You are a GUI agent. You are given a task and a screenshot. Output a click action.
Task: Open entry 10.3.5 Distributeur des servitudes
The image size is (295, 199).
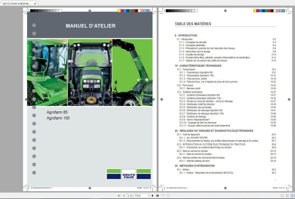pos(195,107)
